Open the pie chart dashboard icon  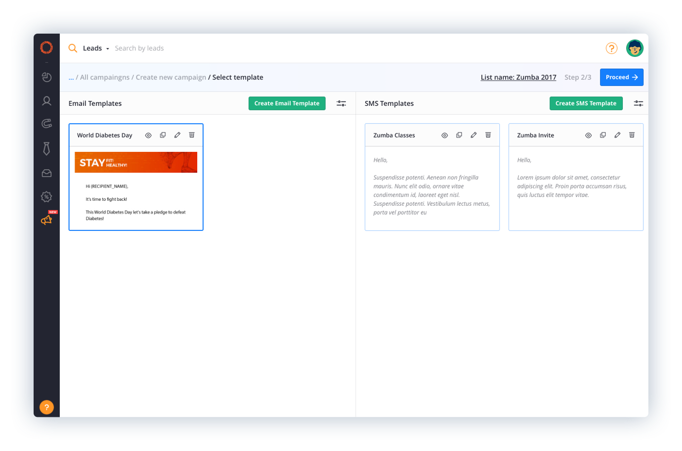(x=46, y=77)
